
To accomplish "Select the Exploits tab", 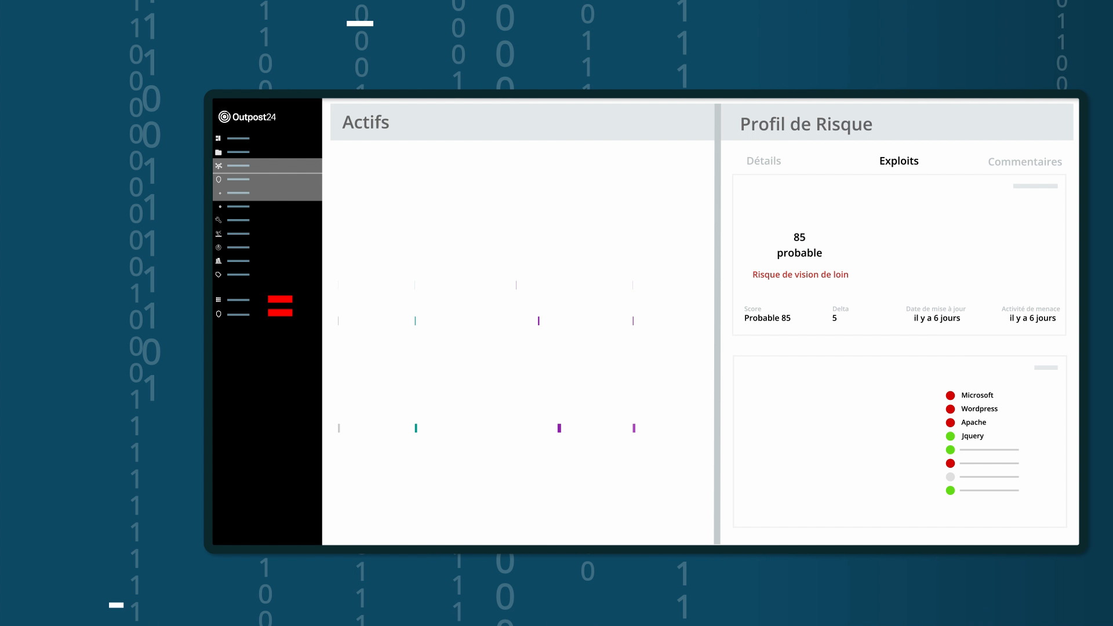I will (x=899, y=161).
